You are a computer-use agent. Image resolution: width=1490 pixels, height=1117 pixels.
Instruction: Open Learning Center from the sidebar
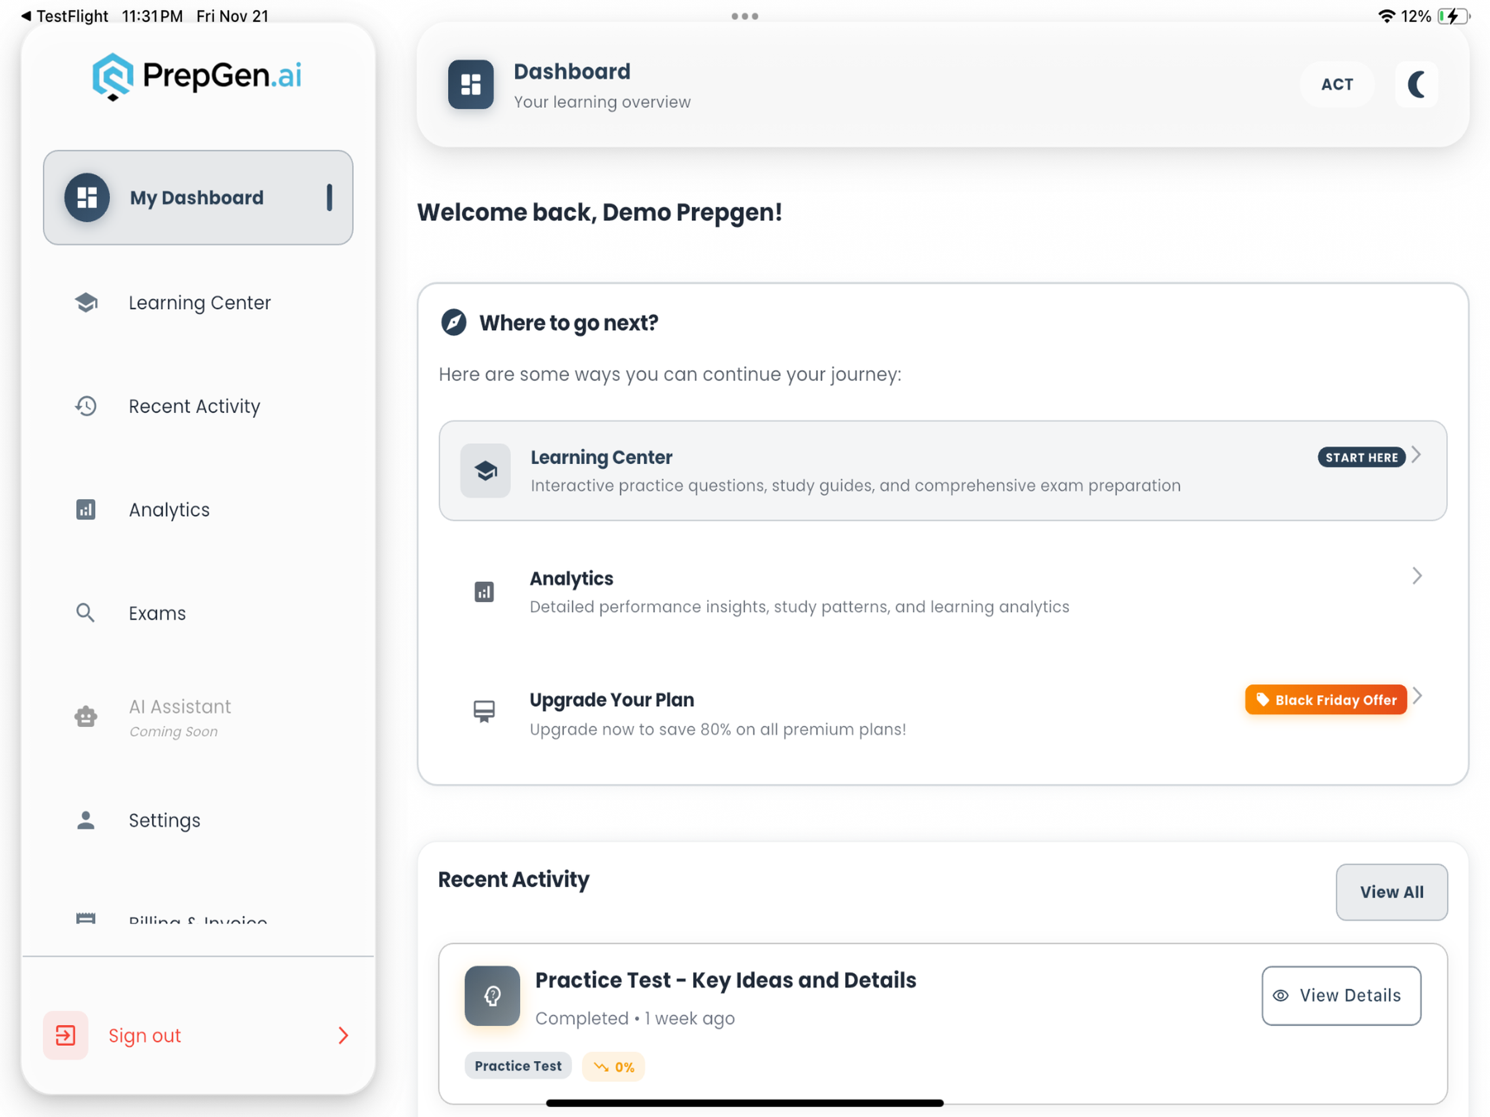(198, 303)
